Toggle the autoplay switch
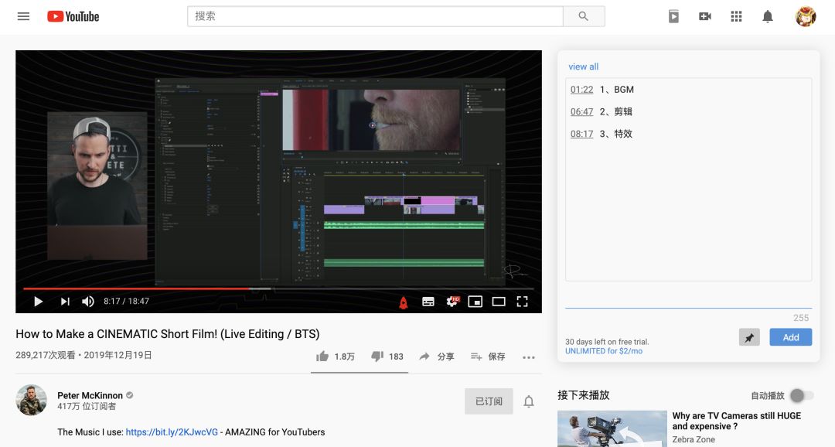Image resolution: width=835 pixels, height=447 pixels. tap(802, 395)
